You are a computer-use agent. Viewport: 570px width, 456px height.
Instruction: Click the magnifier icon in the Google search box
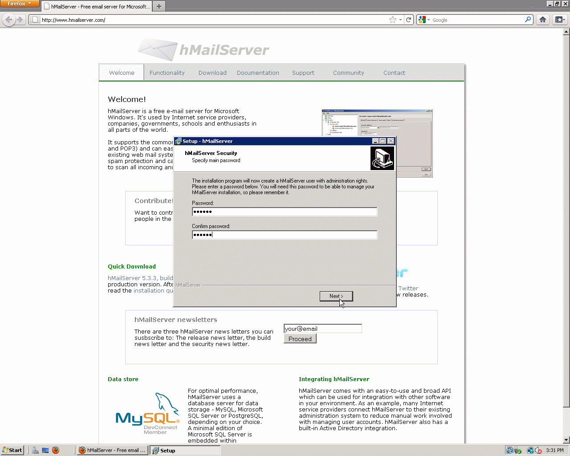(528, 20)
